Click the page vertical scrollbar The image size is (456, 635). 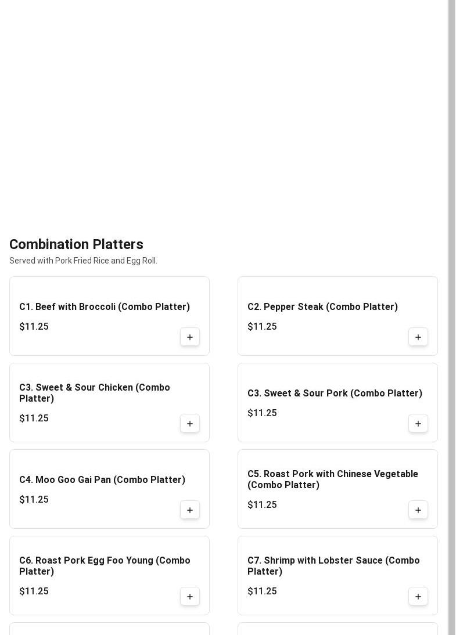[451, 317]
